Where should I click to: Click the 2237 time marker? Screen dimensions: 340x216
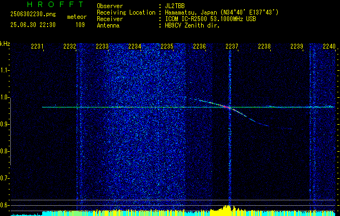click(231, 46)
